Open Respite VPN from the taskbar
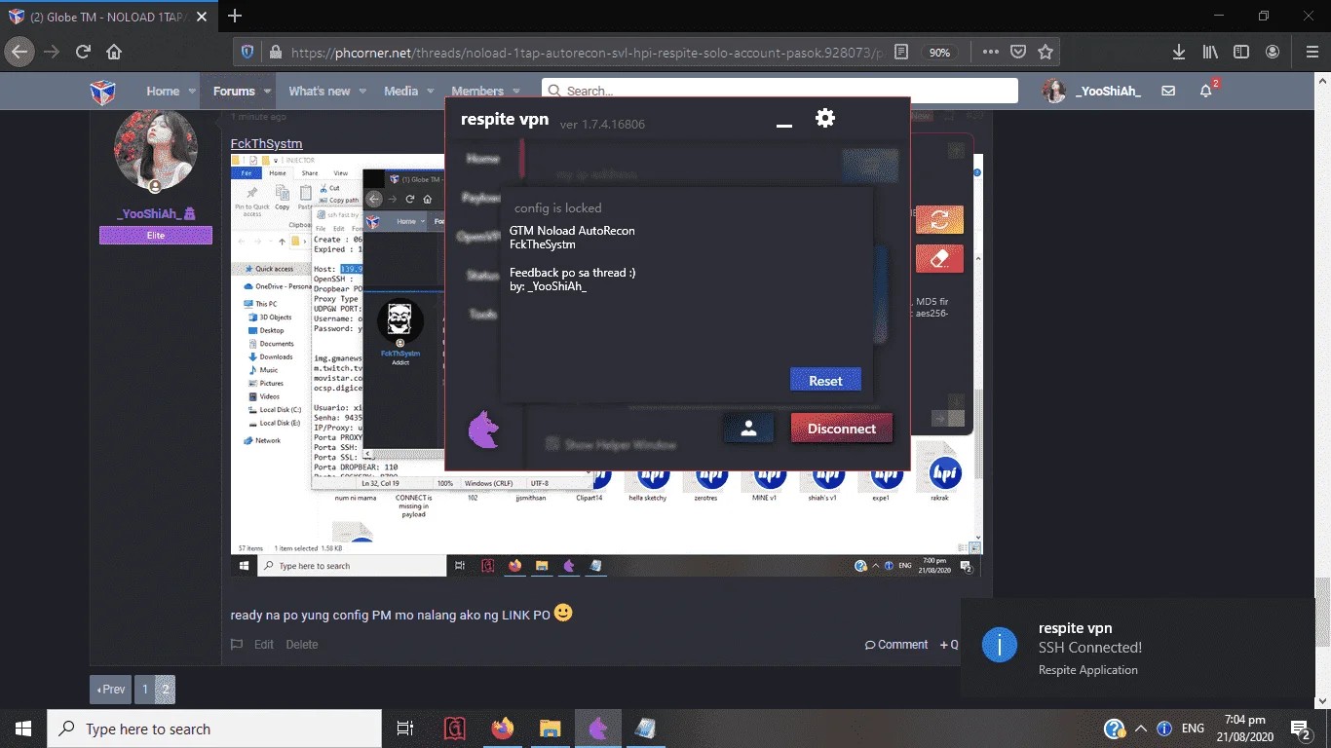Viewport: 1331px width, 748px height. click(598, 729)
